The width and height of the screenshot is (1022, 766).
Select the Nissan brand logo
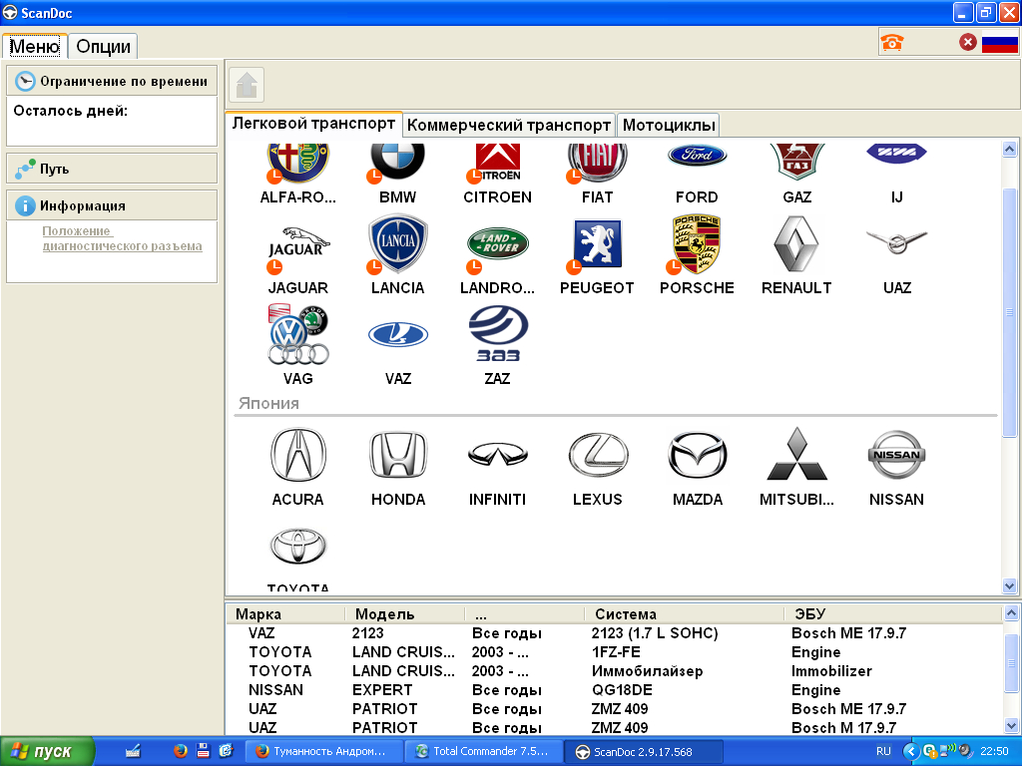tap(897, 455)
